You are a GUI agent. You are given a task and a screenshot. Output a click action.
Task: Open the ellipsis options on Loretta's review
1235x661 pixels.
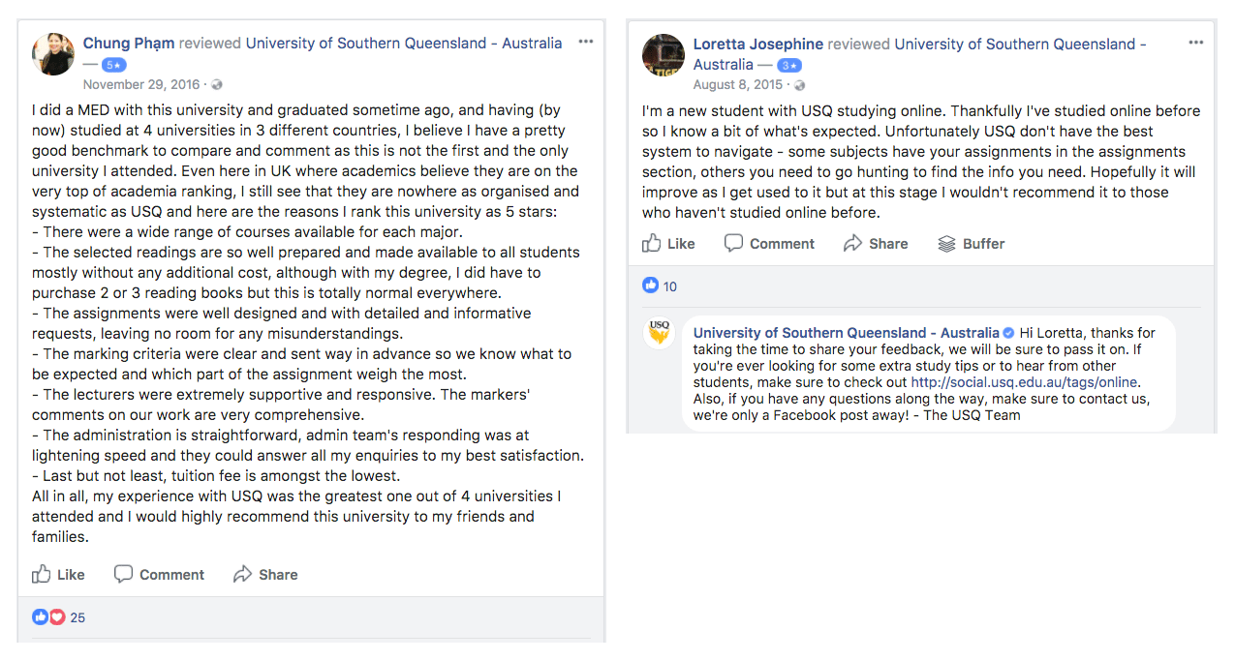pos(1195,42)
